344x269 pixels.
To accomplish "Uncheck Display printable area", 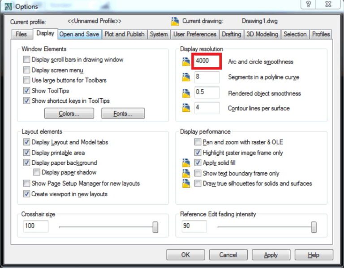I will tap(26, 152).
